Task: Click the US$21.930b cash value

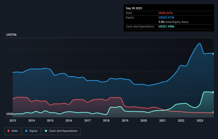Action: (166, 26)
